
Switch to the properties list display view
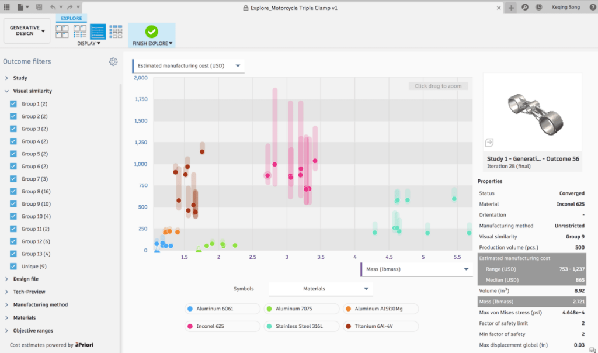pyautogui.click(x=79, y=32)
